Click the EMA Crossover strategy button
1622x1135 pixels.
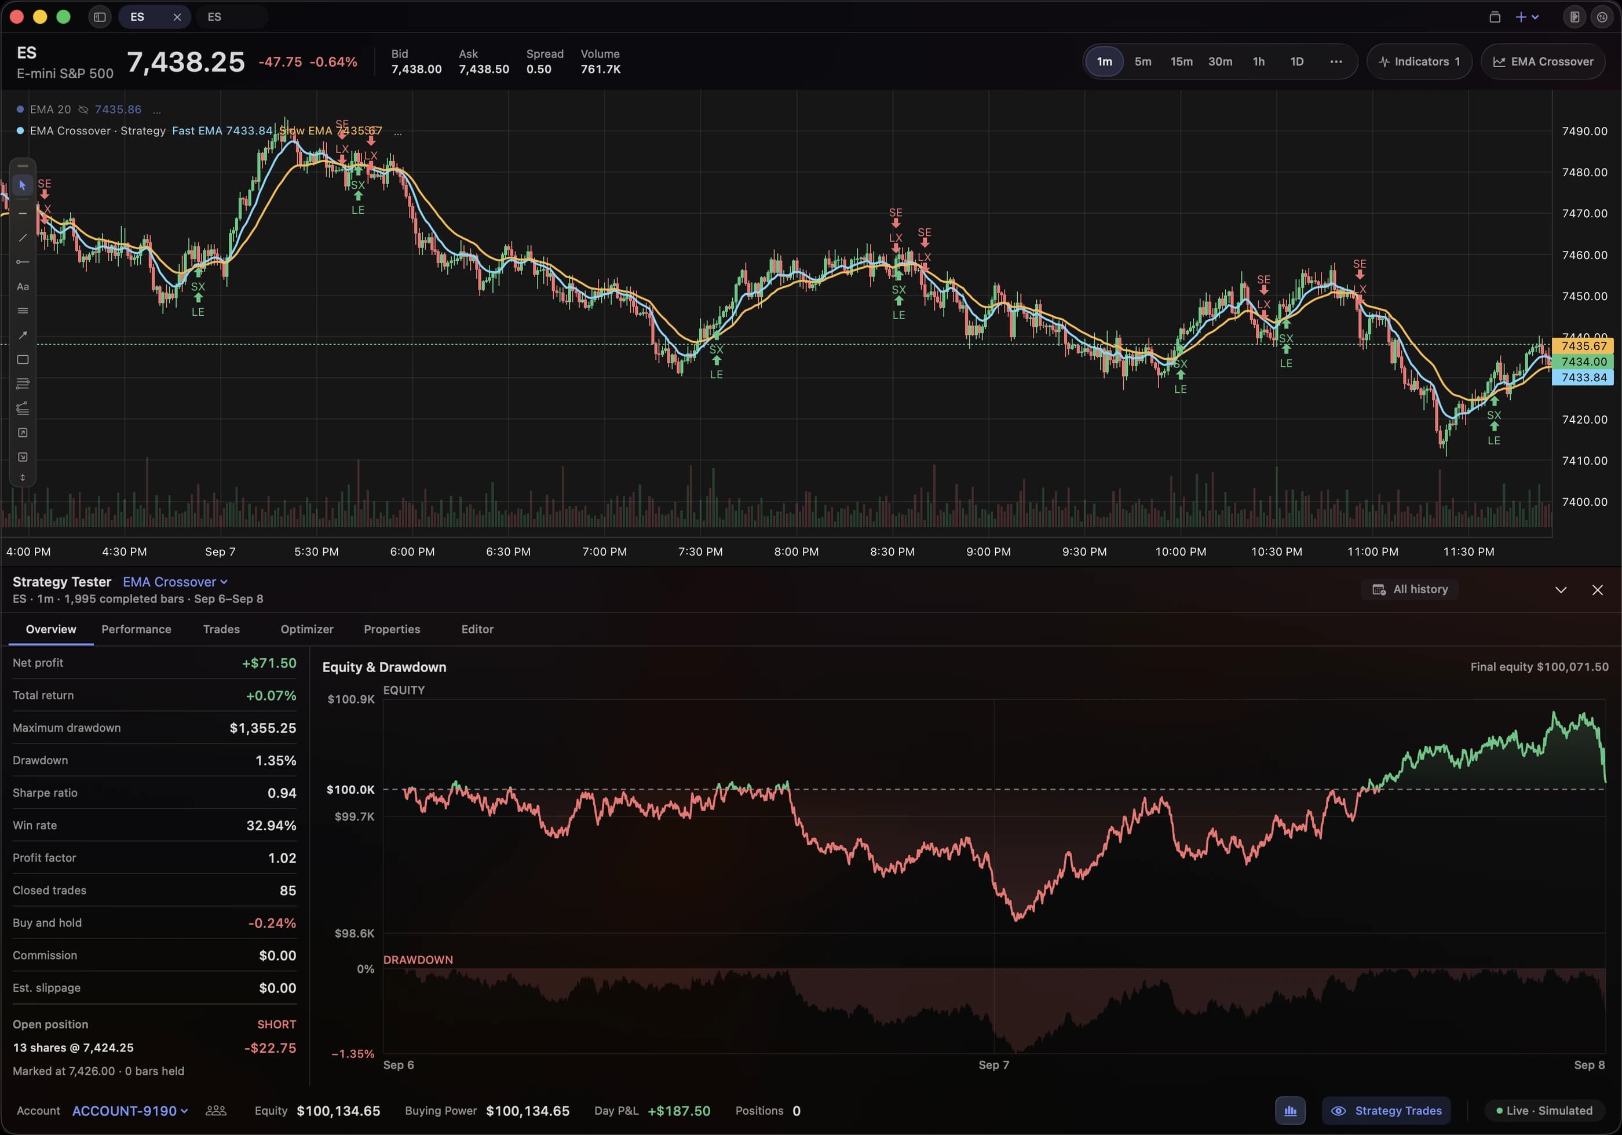click(x=1543, y=61)
